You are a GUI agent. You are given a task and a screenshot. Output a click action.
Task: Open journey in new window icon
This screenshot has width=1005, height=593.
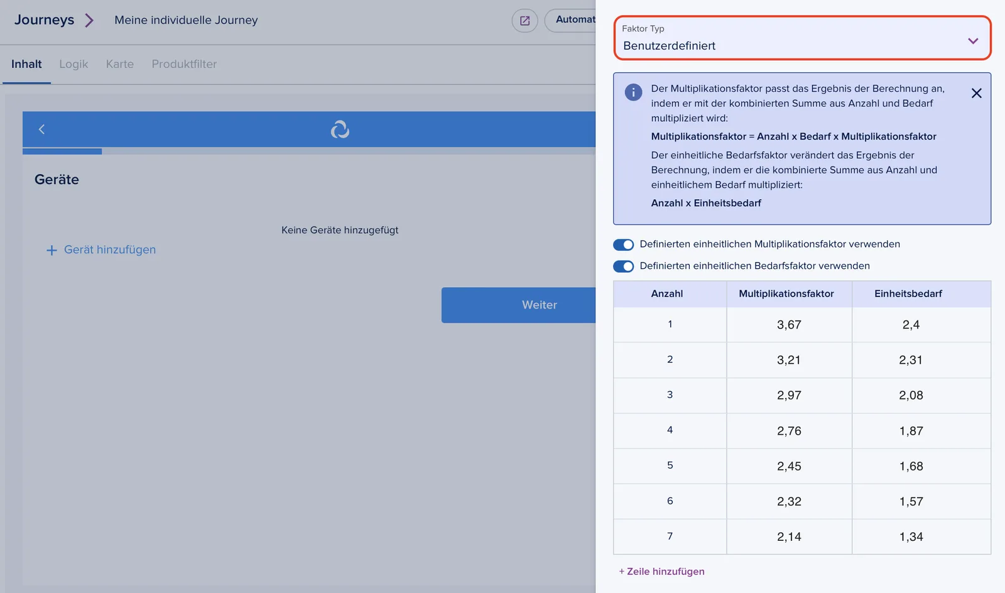point(524,21)
